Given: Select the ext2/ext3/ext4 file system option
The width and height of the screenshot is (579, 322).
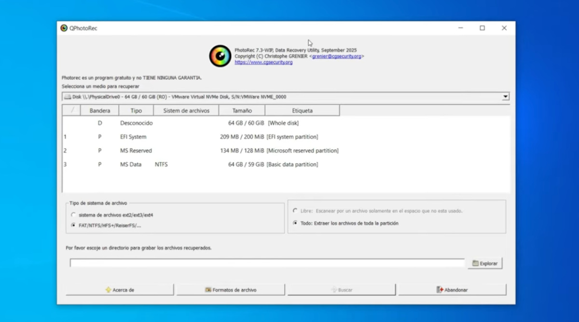Looking at the screenshot, I should (73, 215).
